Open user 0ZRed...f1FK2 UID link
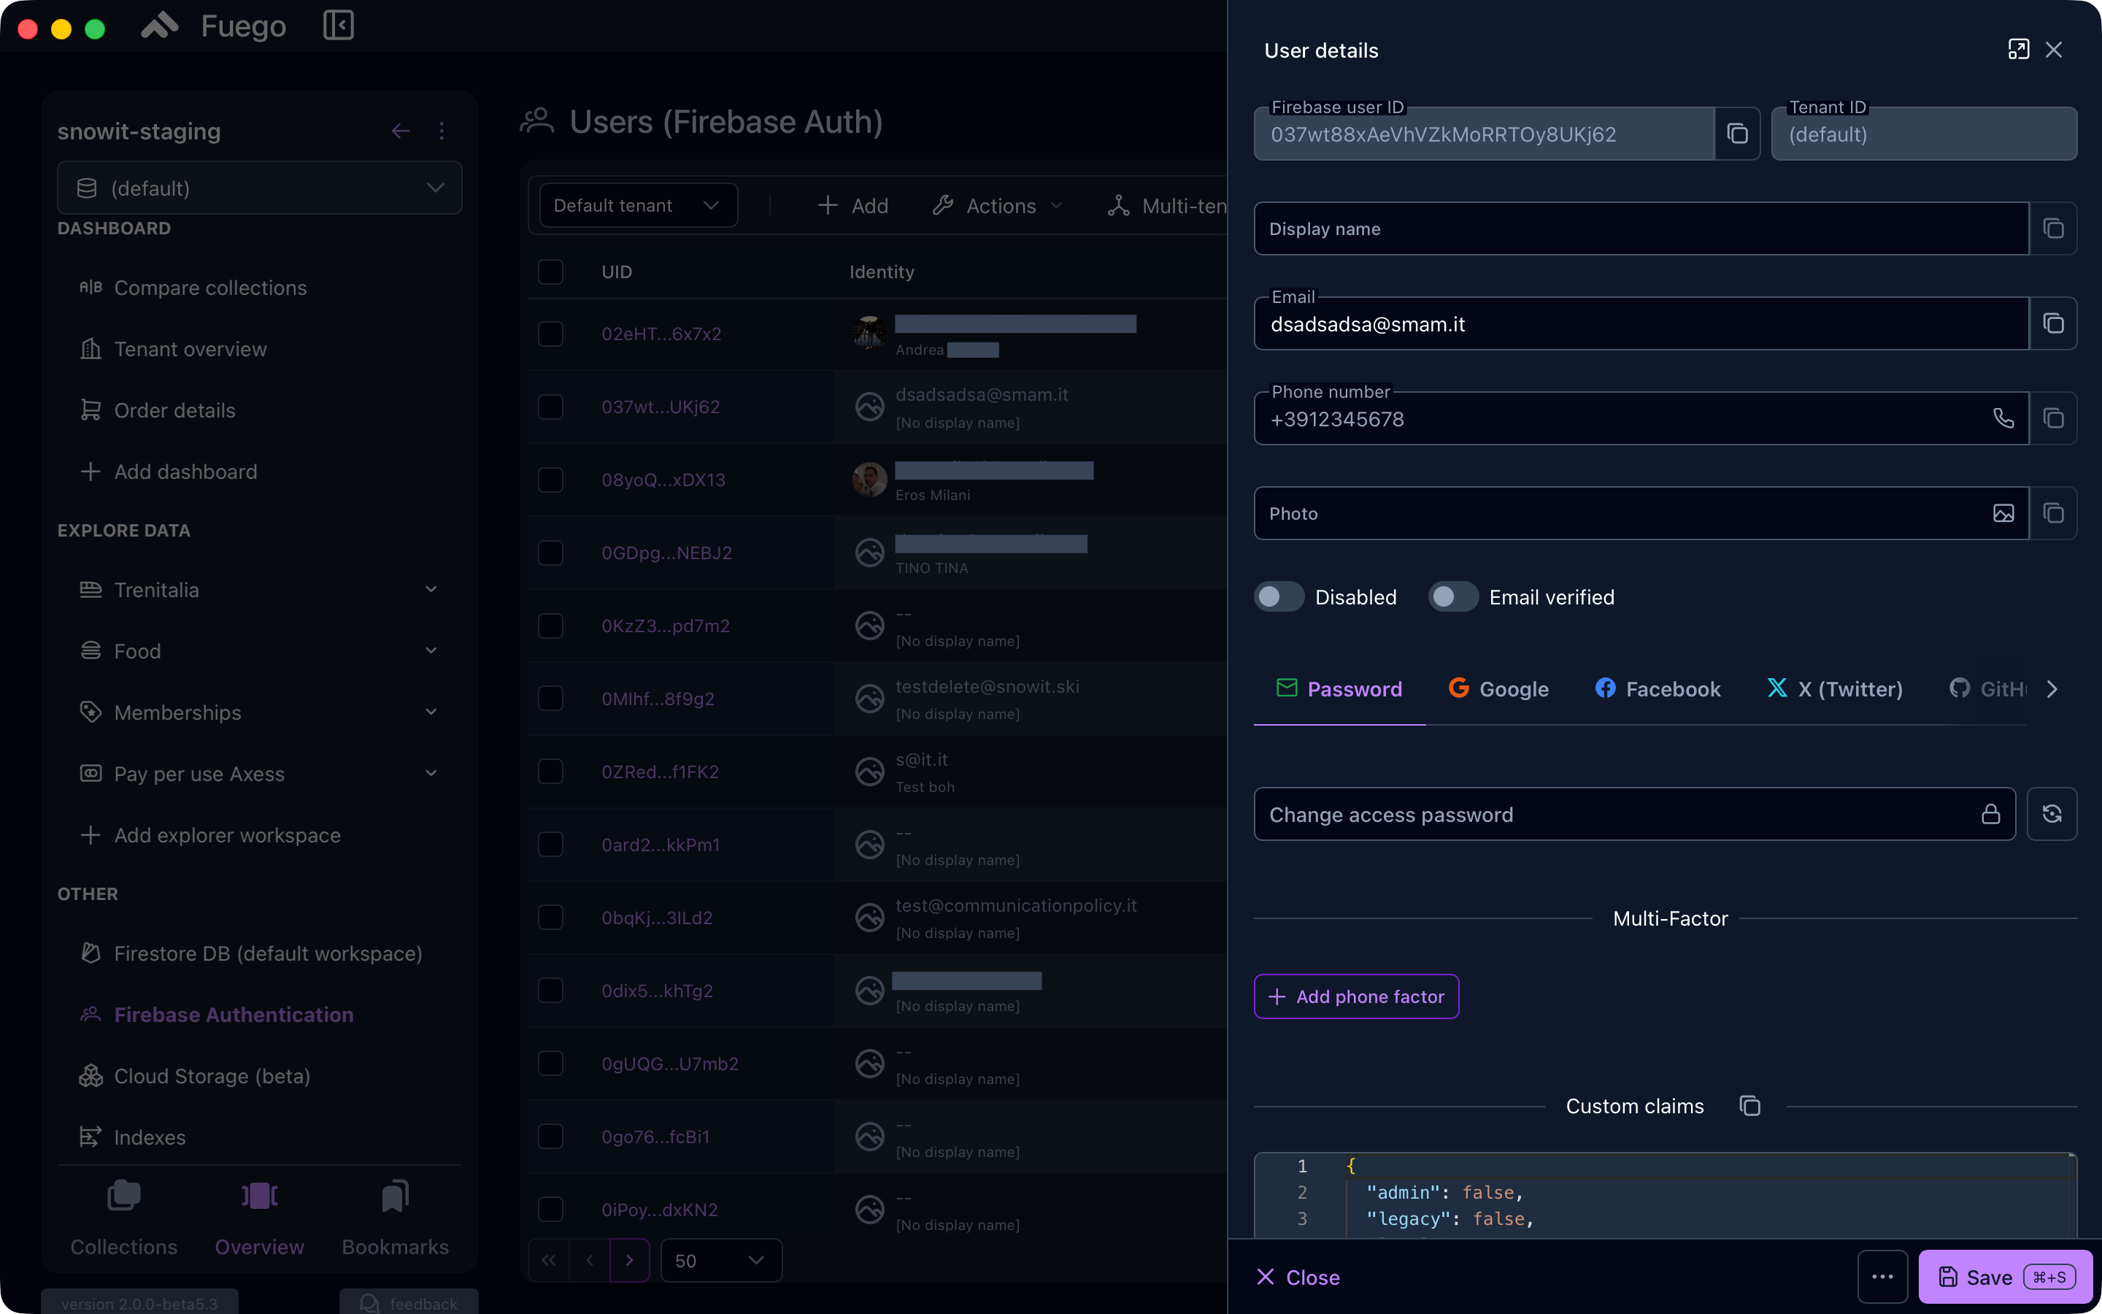 pyautogui.click(x=660, y=772)
